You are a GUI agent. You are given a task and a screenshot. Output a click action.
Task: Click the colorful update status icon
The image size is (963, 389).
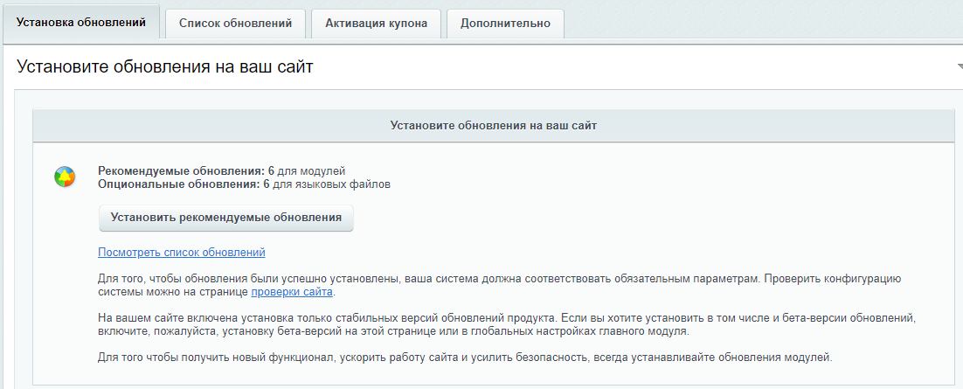(64, 177)
